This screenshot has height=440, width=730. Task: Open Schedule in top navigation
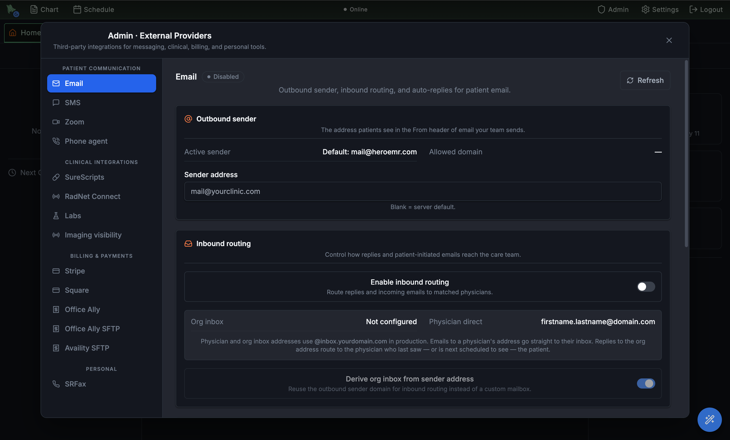94,9
